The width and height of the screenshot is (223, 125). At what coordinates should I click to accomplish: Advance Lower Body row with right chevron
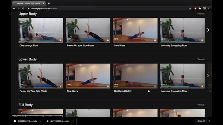click(208, 76)
